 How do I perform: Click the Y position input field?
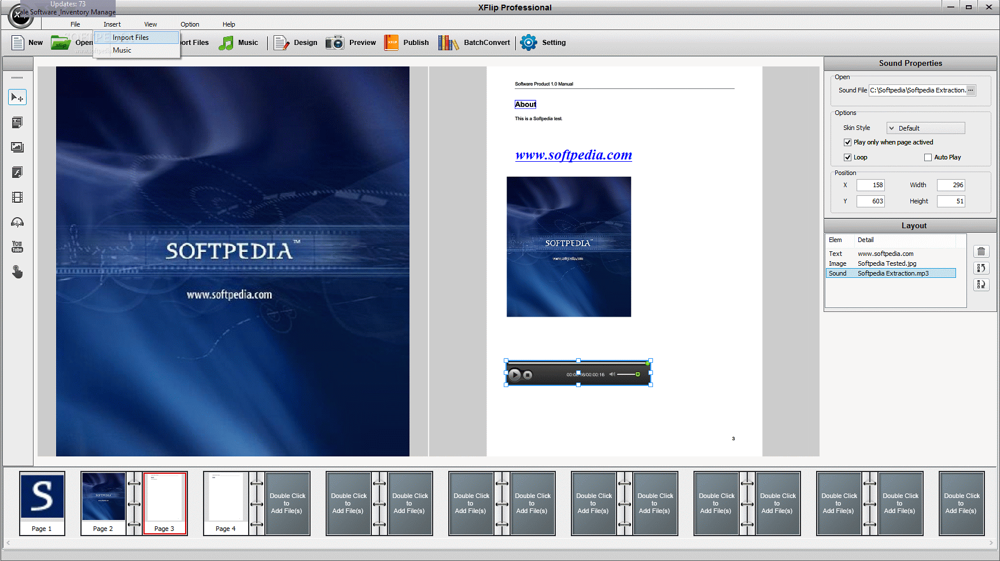pos(870,201)
